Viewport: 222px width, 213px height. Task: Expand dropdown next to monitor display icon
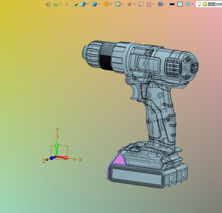point(165,4)
